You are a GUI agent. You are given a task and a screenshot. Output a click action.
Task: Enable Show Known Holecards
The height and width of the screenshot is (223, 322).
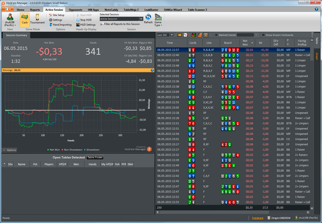[263, 35]
